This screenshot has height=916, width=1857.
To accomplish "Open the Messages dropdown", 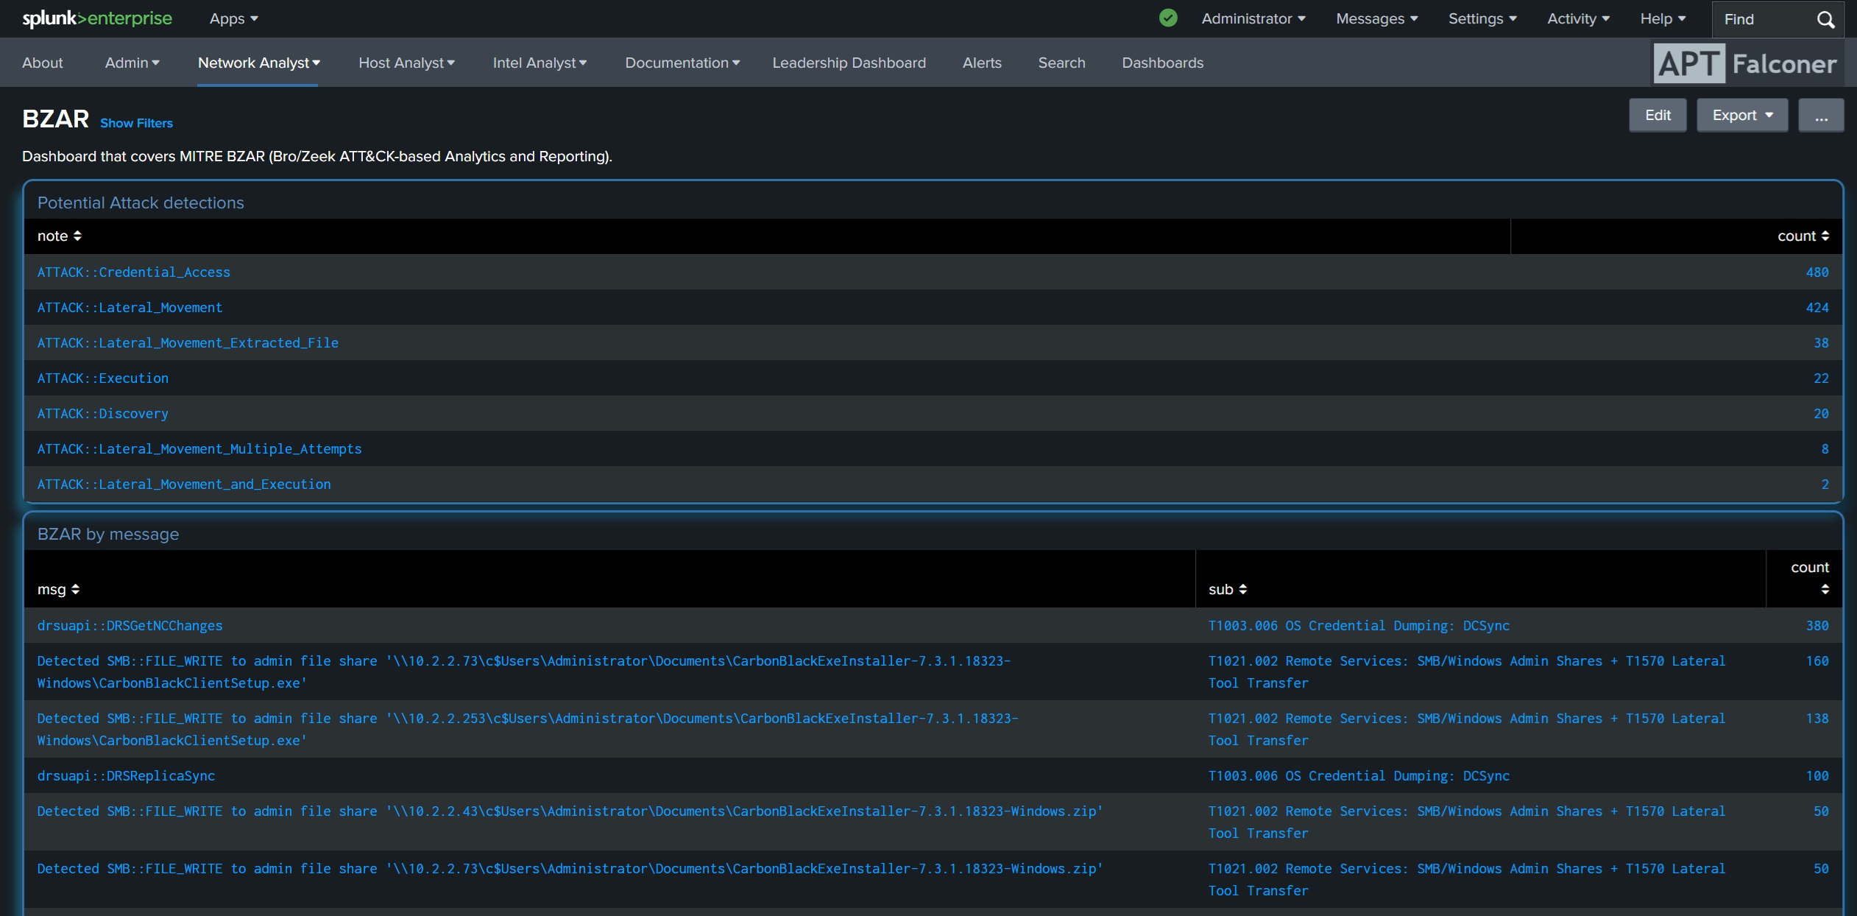I will pos(1377,18).
